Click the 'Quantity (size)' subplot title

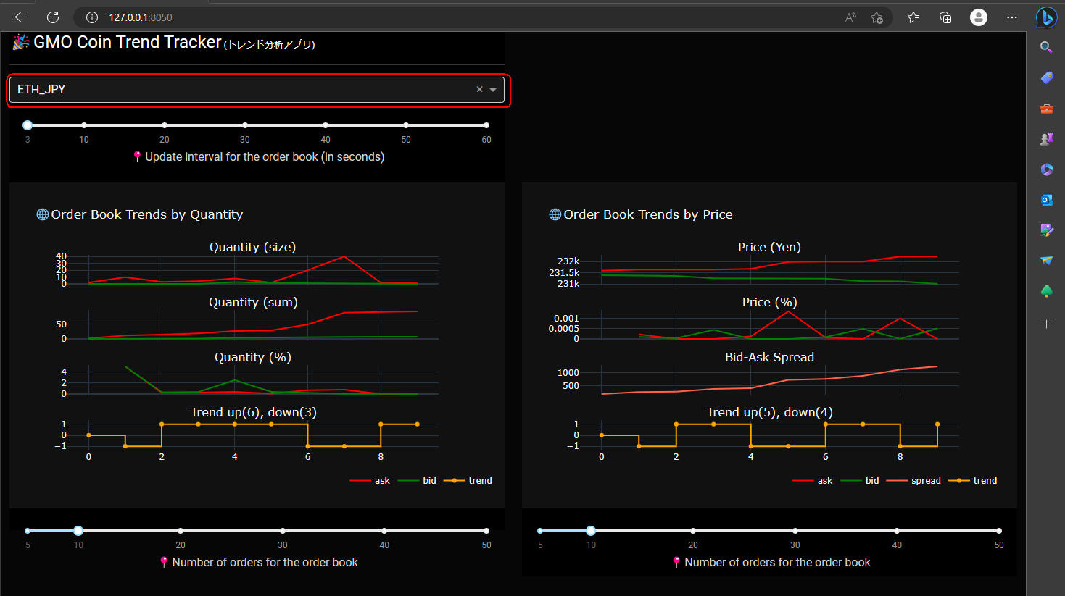coord(252,247)
